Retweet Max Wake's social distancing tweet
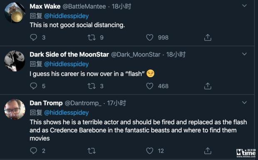The image size is (258, 160). coord(92,37)
